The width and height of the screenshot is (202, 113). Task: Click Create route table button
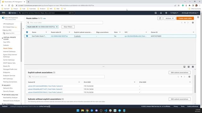185,18
